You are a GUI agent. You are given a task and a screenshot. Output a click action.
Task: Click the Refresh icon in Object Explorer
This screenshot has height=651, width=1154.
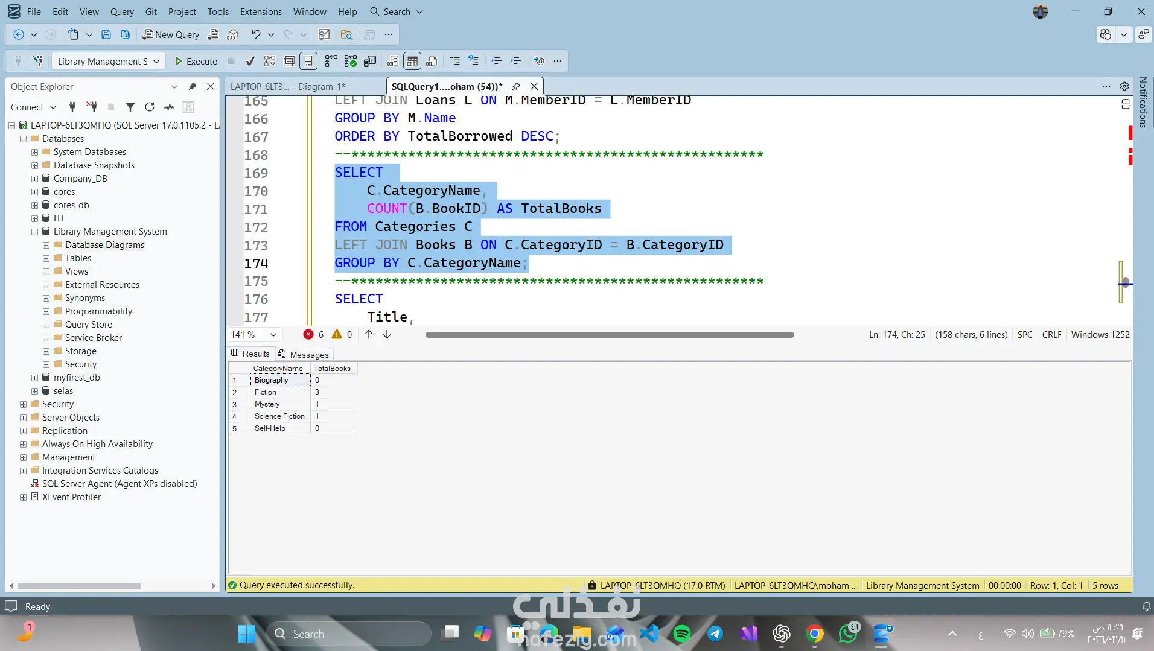[150, 107]
